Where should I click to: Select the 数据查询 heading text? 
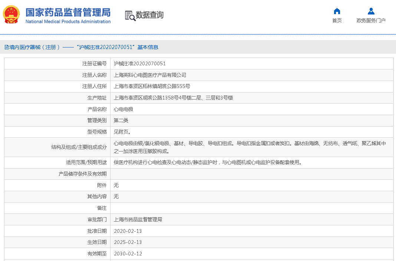[x=149, y=15]
